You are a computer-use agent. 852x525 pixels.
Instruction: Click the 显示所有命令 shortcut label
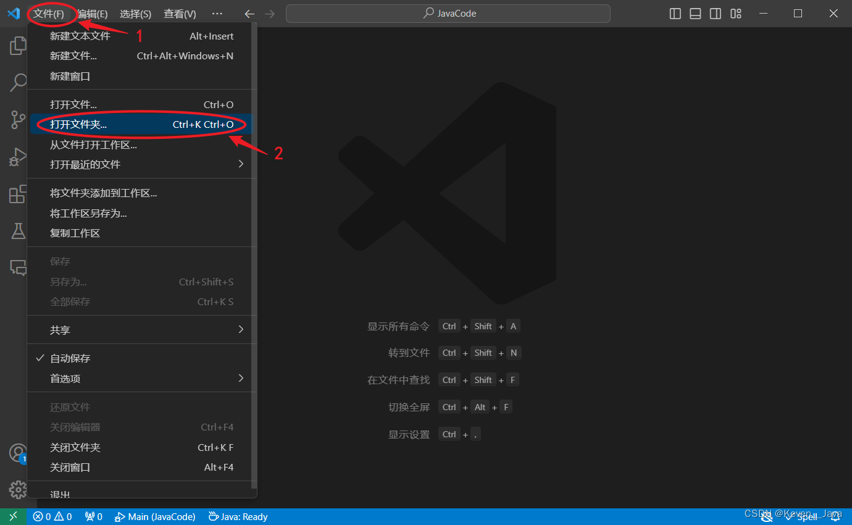coord(398,326)
